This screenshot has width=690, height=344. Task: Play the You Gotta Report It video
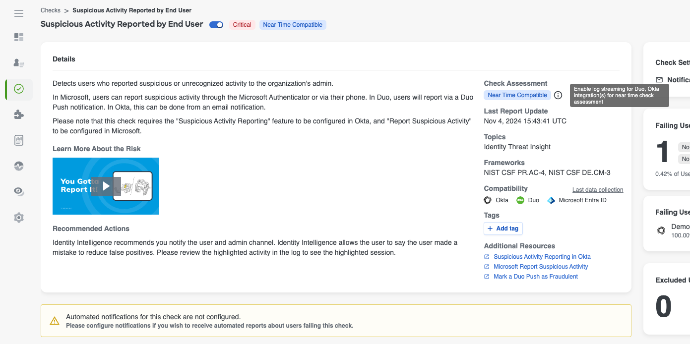coord(106,186)
